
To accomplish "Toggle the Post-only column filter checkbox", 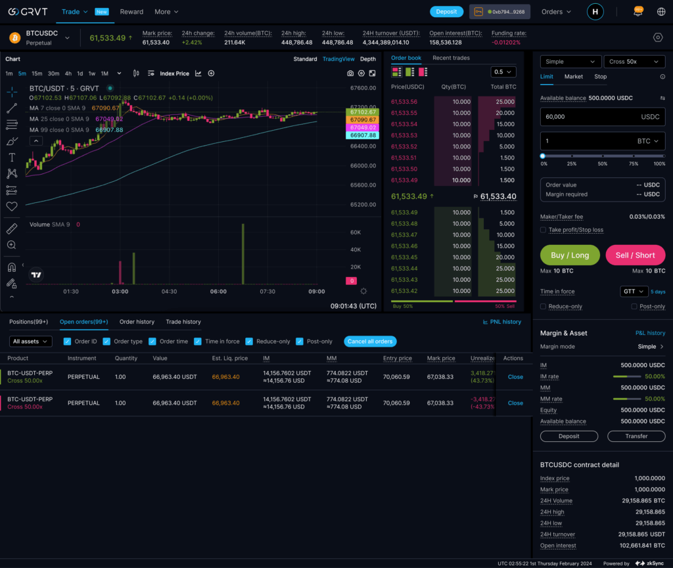I will click(300, 341).
